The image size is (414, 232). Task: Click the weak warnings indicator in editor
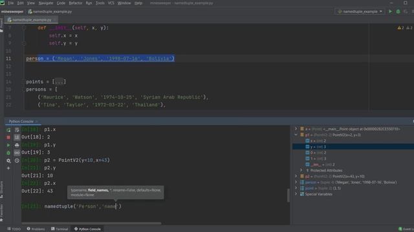pos(409,28)
